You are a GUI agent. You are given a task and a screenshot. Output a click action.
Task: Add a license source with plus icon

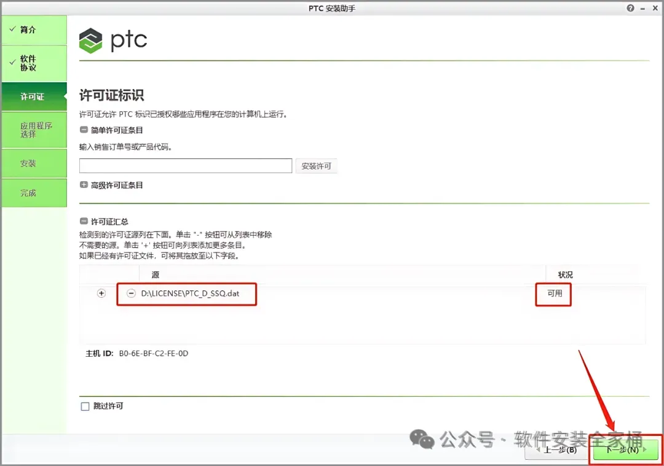click(x=101, y=293)
